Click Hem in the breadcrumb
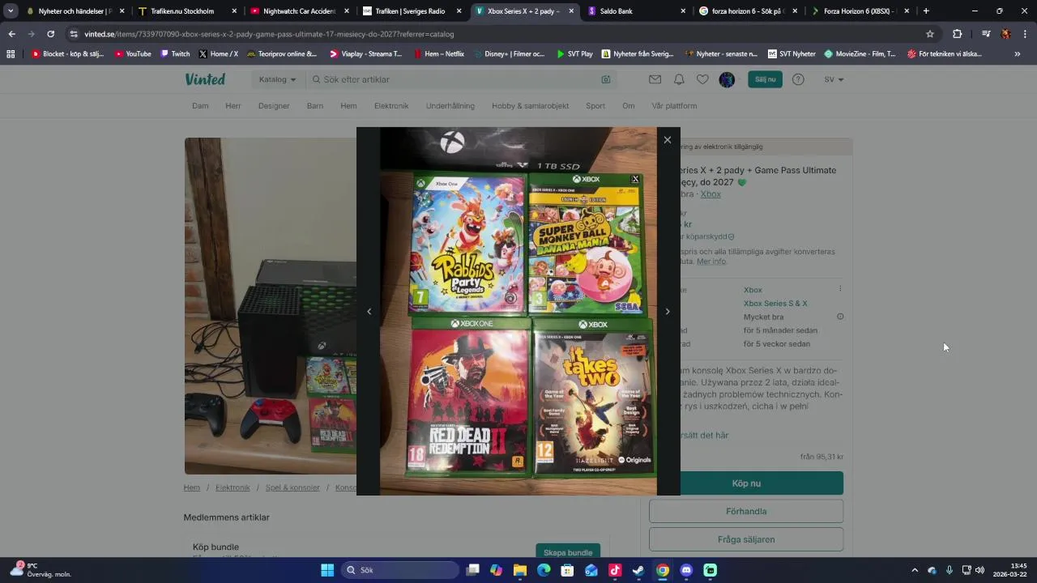 [191, 487]
